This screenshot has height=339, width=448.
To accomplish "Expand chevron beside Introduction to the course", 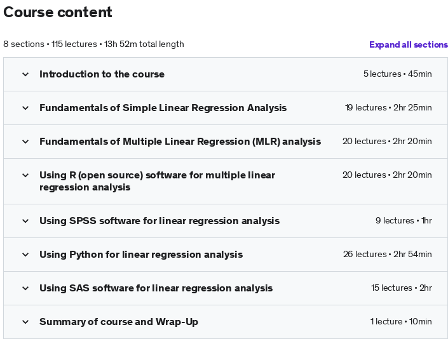I will 25,74.
